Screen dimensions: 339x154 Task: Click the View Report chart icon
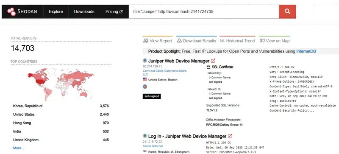146,40
